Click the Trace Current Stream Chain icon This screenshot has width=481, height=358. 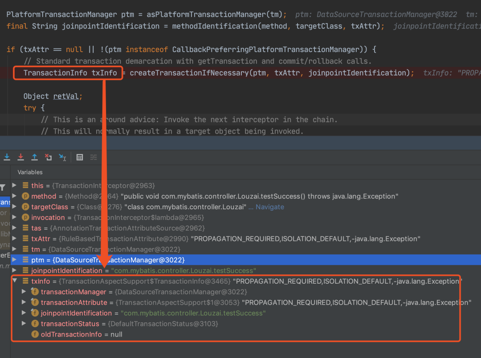[94, 157]
